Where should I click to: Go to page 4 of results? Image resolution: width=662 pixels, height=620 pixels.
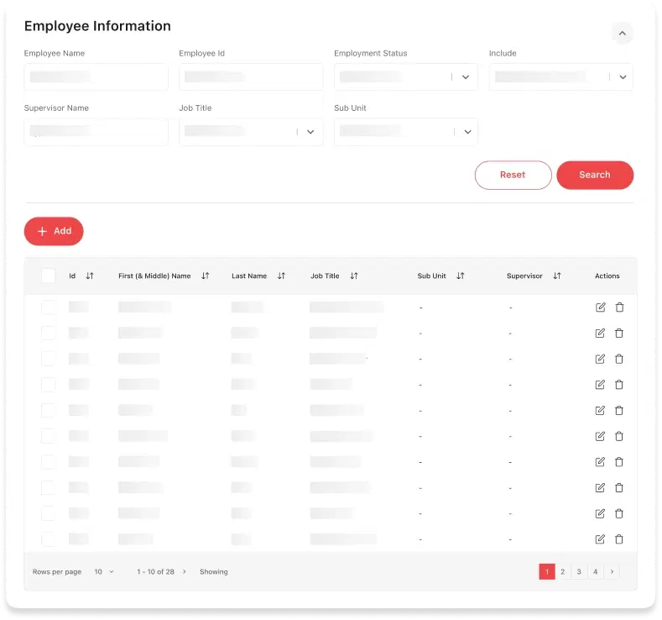(595, 572)
